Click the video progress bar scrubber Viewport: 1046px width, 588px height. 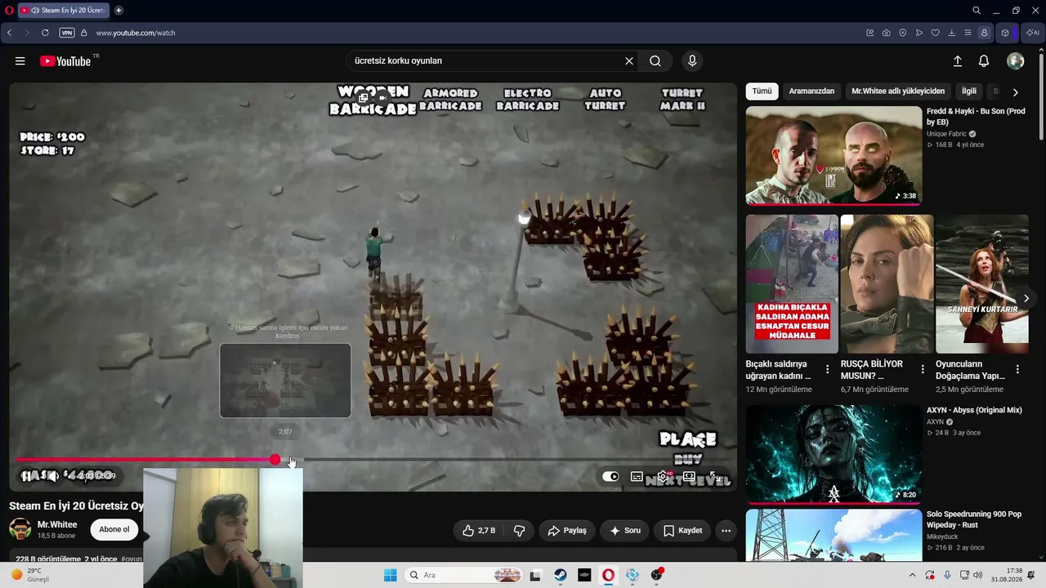click(275, 460)
